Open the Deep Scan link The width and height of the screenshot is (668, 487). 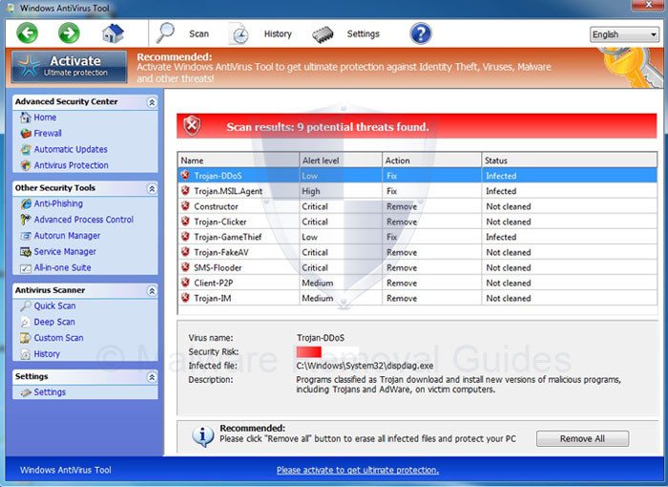point(54,322)
